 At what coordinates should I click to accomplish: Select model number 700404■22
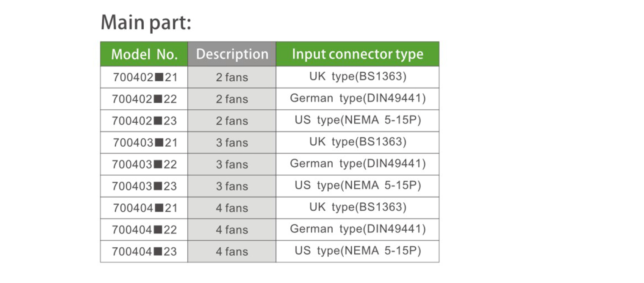pyautogui.click(x=144, y=230)
